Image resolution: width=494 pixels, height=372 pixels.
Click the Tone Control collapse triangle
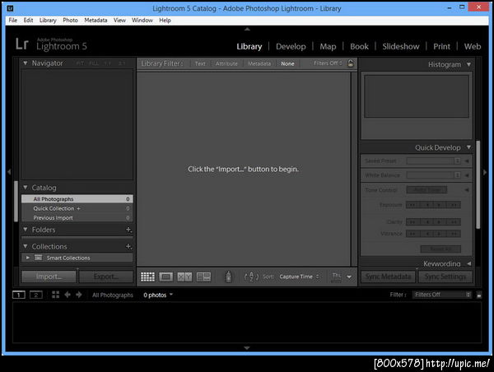(467, 189)
